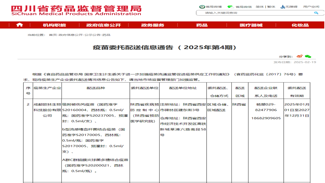
Task: Click 首页 in the breadcrumb trail
Action: 52,35
